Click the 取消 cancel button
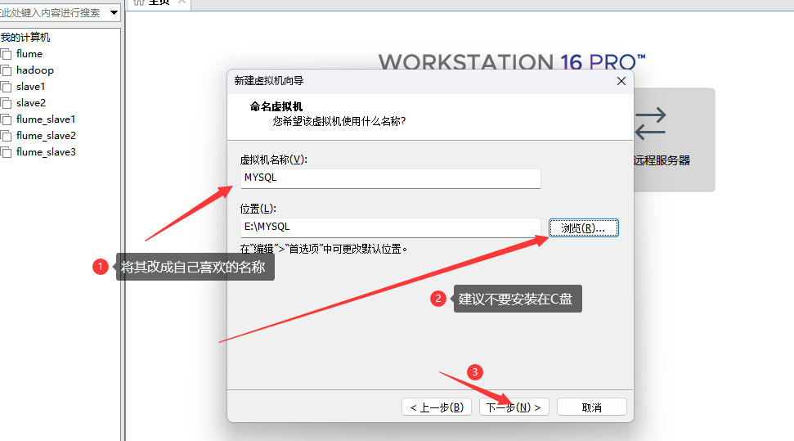The width and height of the screenshot is (794, 441). click(591, 407)
